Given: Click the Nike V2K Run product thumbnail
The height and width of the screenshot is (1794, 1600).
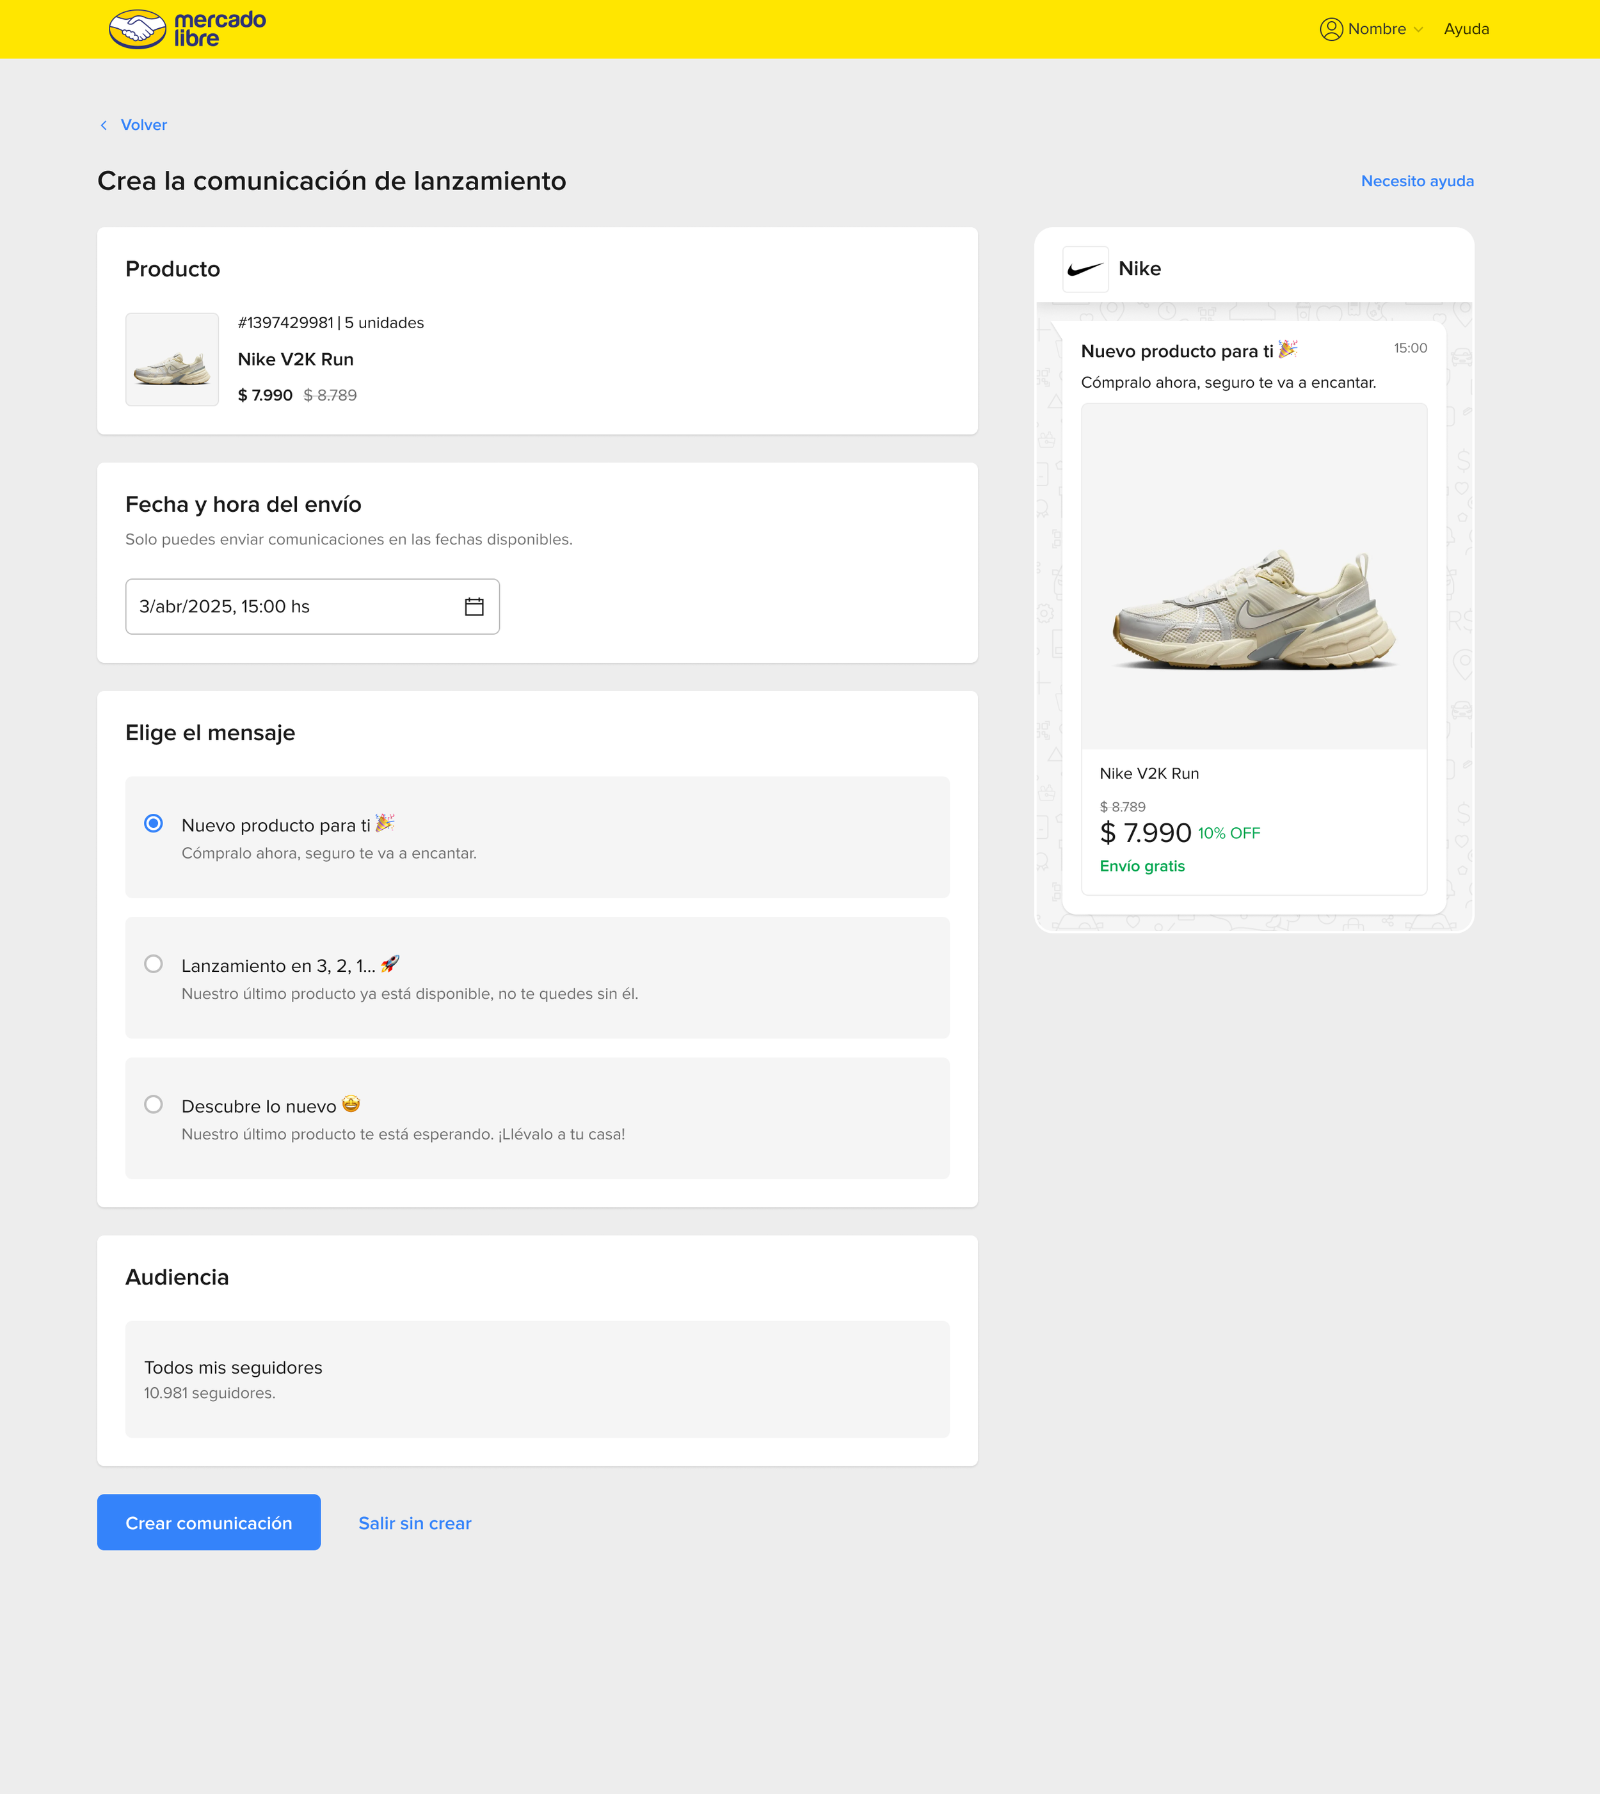Looking at the screenshot, I should 172,360.
